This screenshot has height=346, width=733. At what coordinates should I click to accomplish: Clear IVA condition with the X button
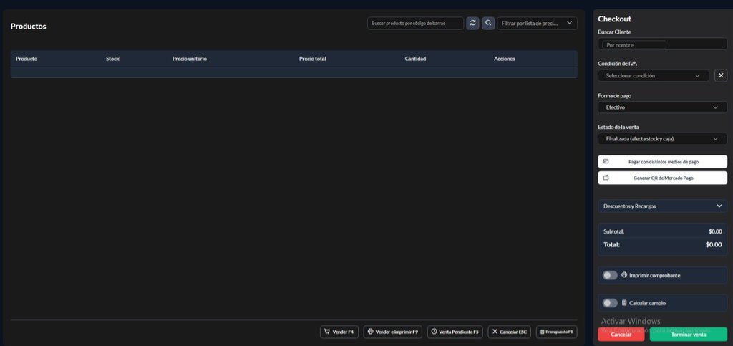click(721, 75)
